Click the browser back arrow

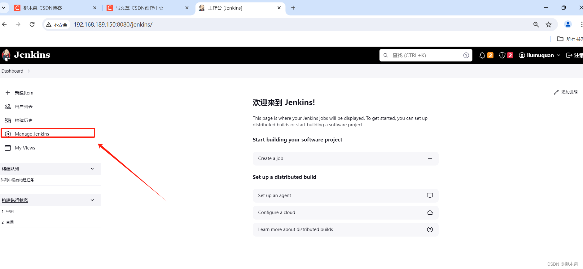coord(4,24)
